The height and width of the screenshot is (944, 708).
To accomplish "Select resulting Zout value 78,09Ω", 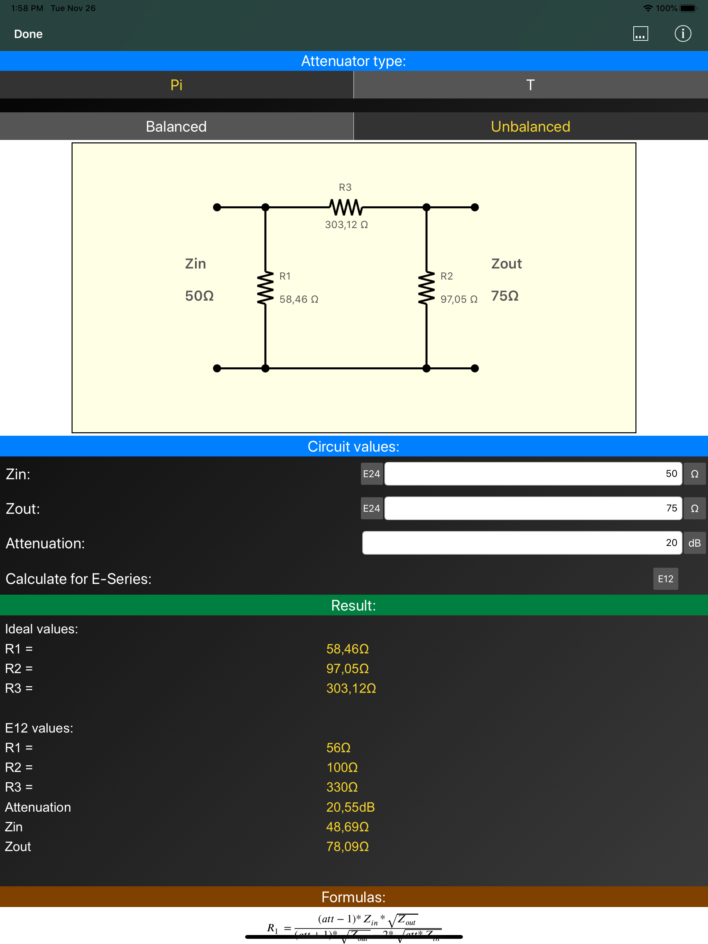I will click(x=347, y=846).
